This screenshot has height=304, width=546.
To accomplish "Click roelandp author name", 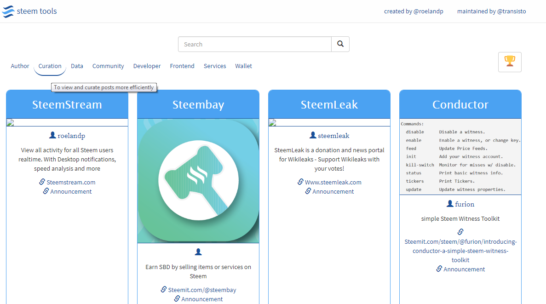I will point(71,136).
